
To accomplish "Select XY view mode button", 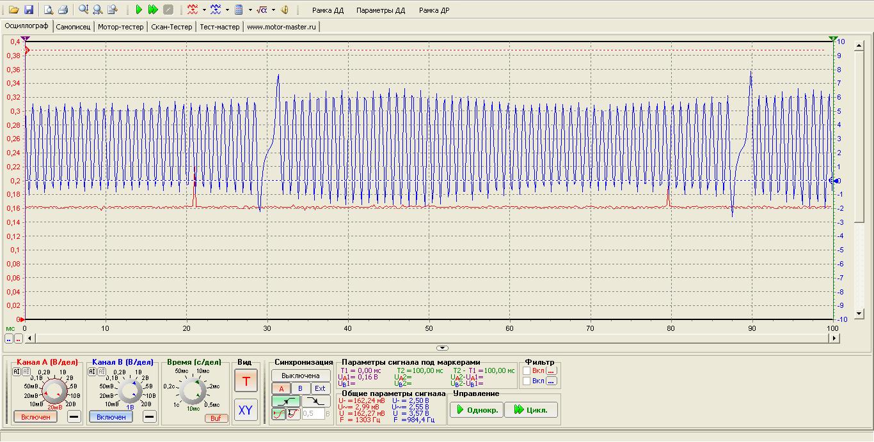I will [x=246, y=410].
